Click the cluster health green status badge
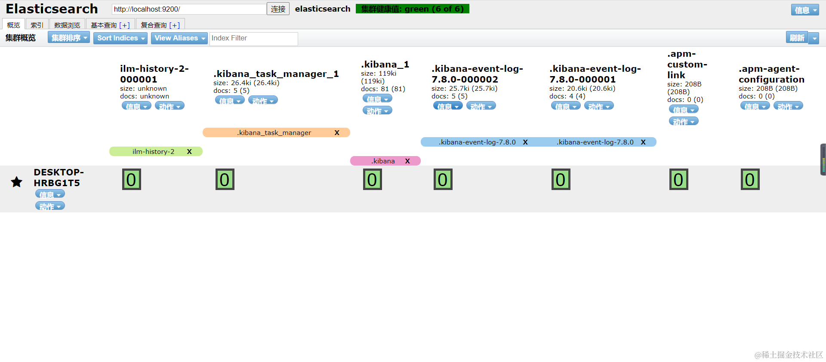This screenshot has width=826, height=362. coord(412,9)
